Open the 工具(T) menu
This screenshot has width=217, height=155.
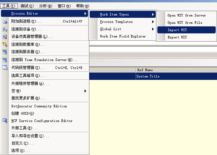pyautogui.click(x=9, y=6)
